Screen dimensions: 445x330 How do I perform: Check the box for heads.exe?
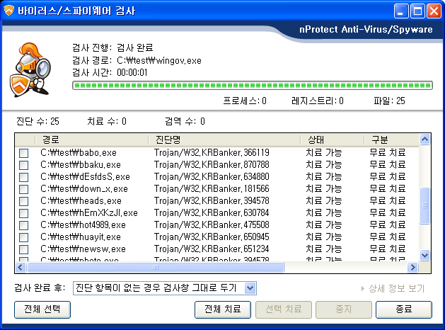pyautogui.click(x=24, y=201)
